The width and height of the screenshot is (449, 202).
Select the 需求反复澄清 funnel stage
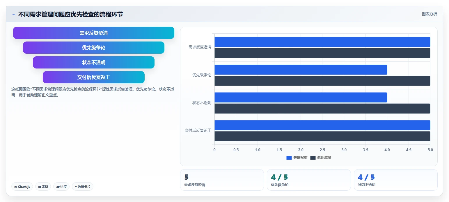[x=94, y=33]
